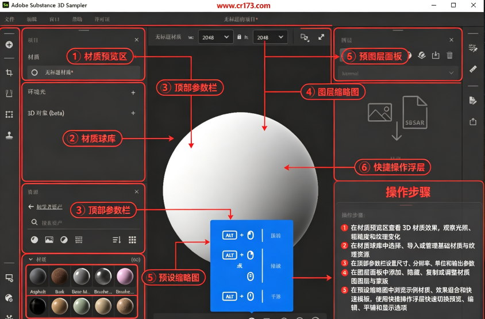This screenshot has height=319, width=485.
Task: Toggle the width-height lock icon
Action: (x=239, y=37)
